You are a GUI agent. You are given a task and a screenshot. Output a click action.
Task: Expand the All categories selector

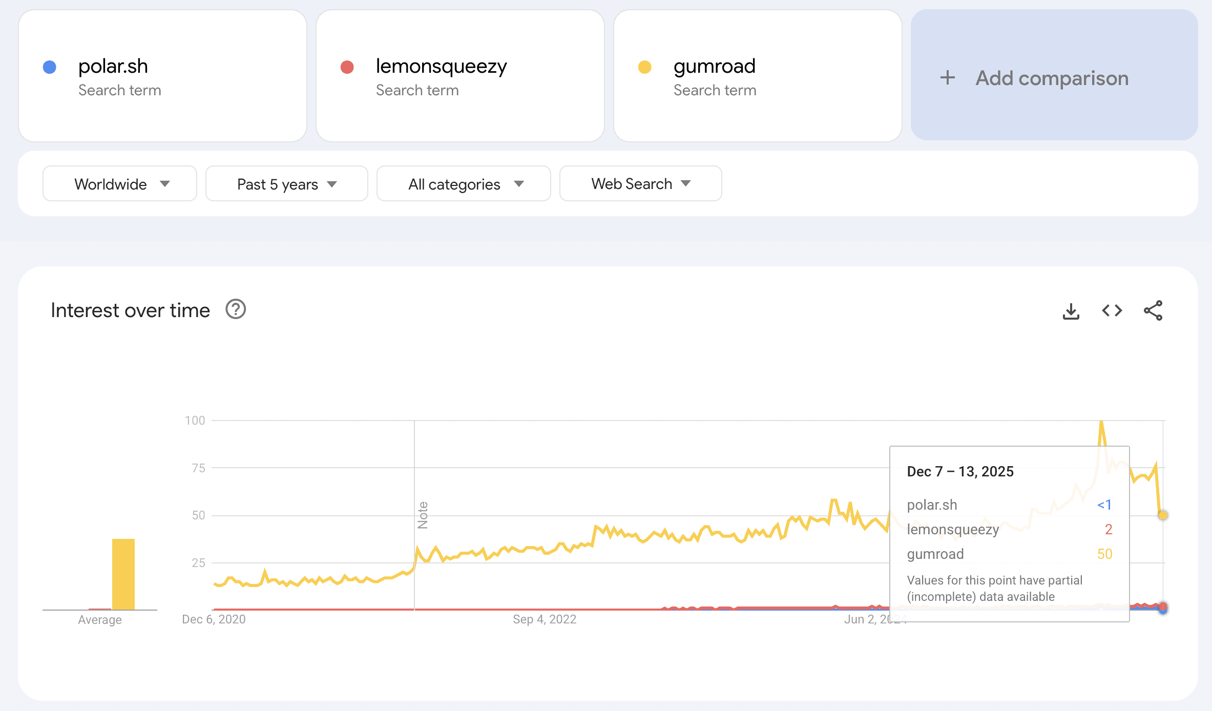pyautogui.click(x=463, y=183)
